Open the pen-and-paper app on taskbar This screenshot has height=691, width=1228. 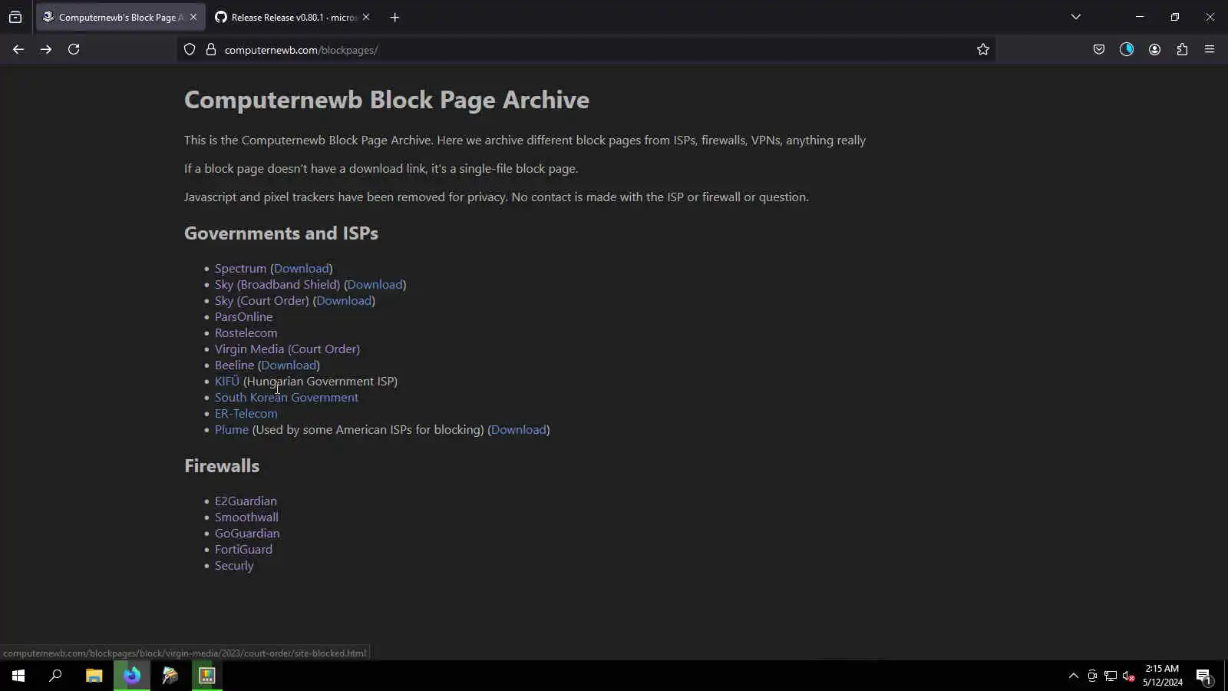pos(170,676)
